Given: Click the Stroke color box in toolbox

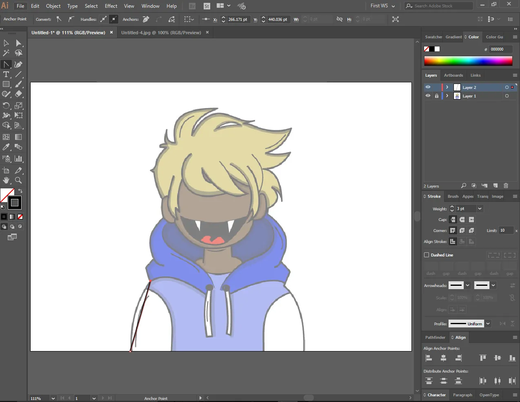Looking at the screenshot, I should (x=15, y=203).
